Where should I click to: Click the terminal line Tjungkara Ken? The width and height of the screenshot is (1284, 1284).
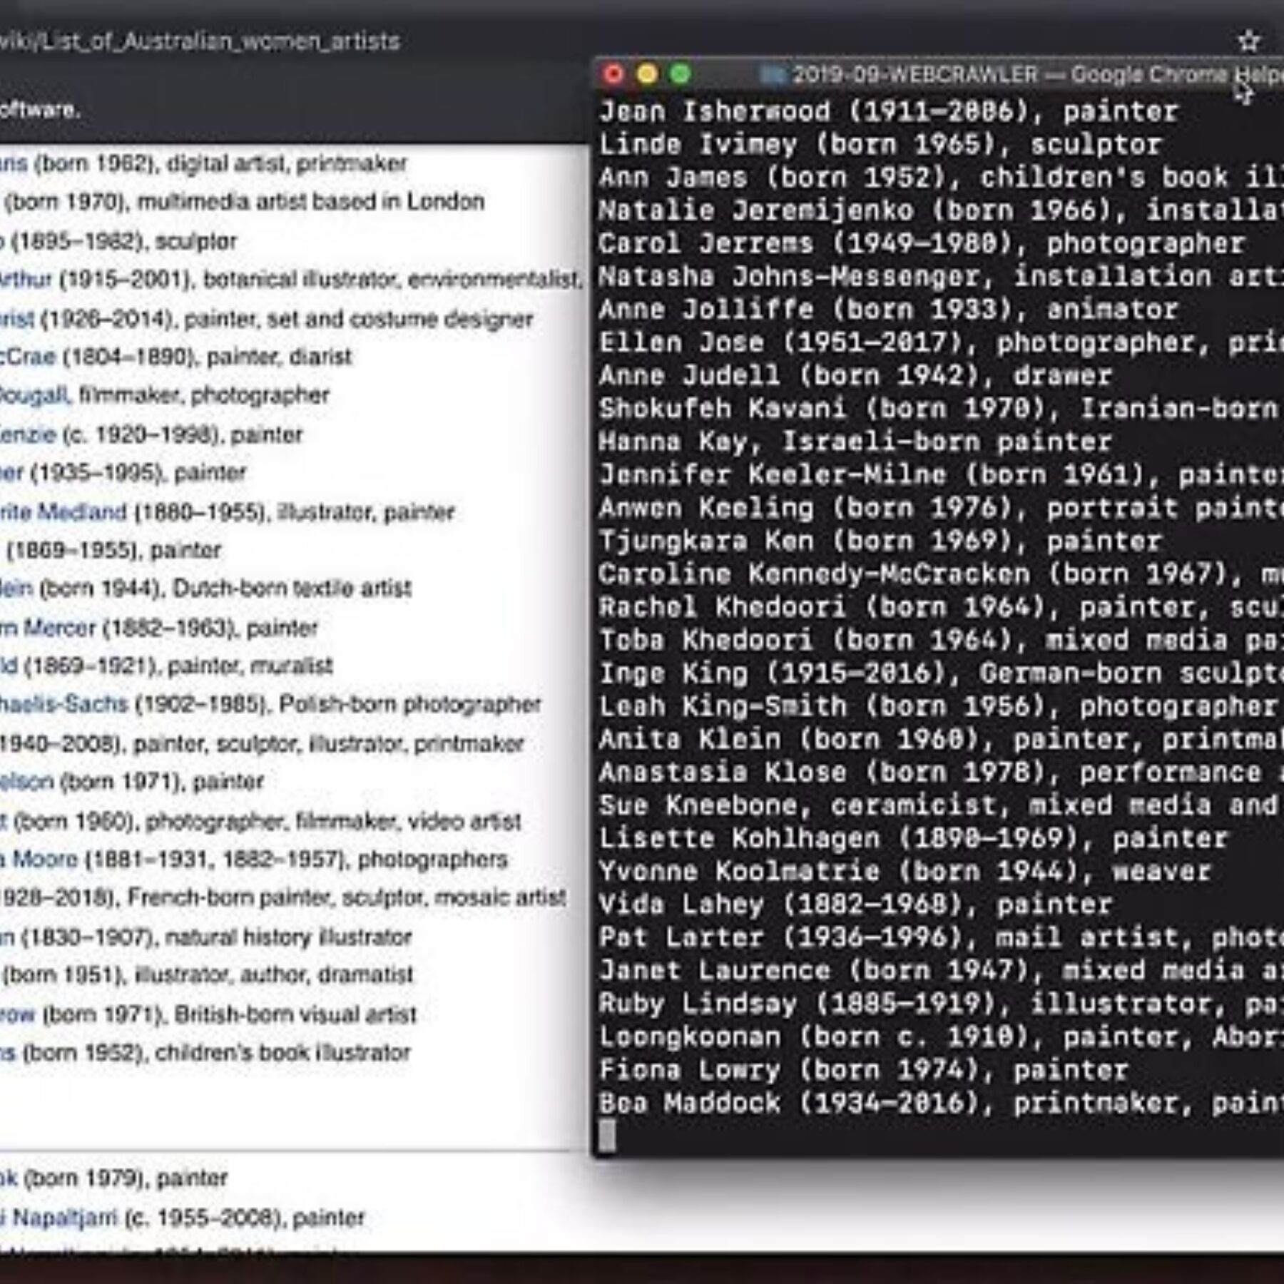880,541
